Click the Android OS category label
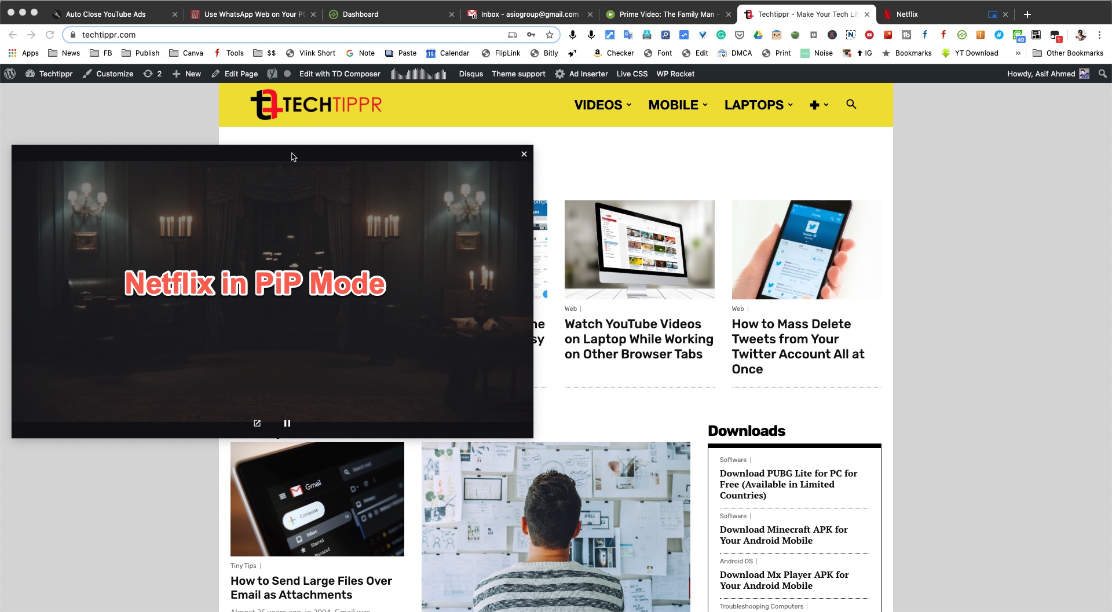Screen dimensions: 1112x612 pyautogui.click(x=736, y=561)
